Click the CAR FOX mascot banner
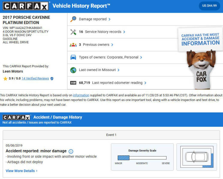This screenshot has height=179, width=223. click(201, 58)
